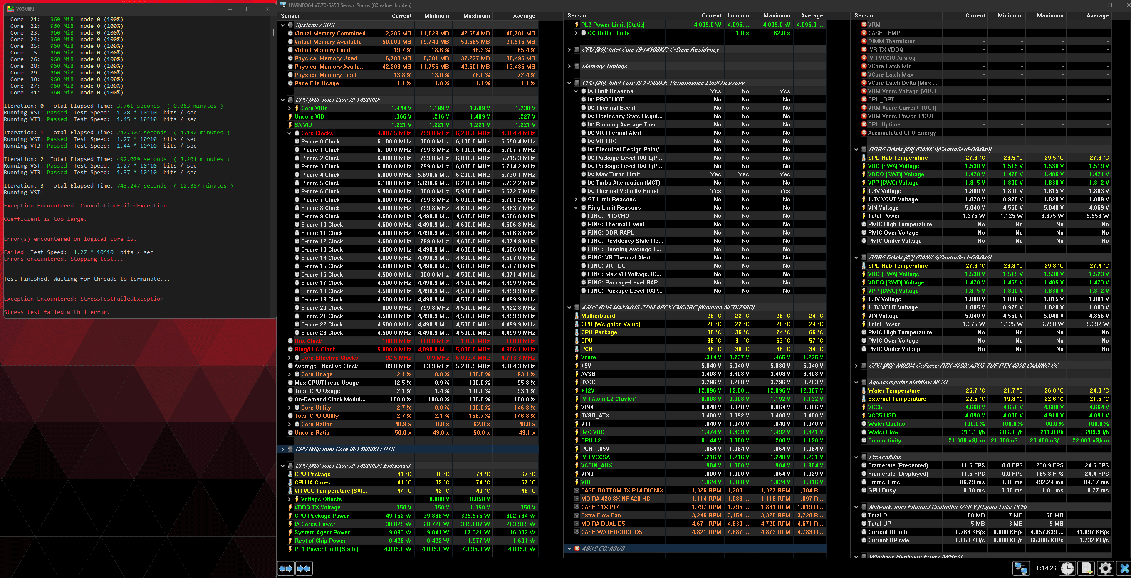
Task: Click the circle icon beside Page File Usage
Action: [x=290, y=84]
